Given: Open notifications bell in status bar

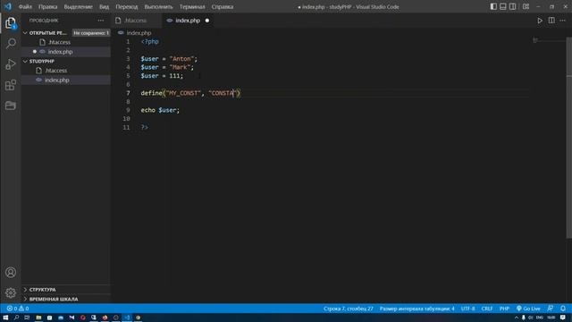Looking at the screenshot, I should (563, 309).
